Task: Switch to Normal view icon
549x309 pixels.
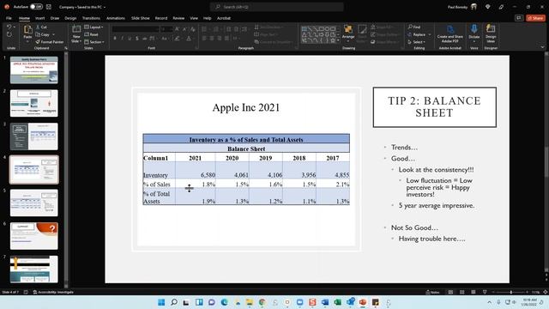Action: coord(450,292)
